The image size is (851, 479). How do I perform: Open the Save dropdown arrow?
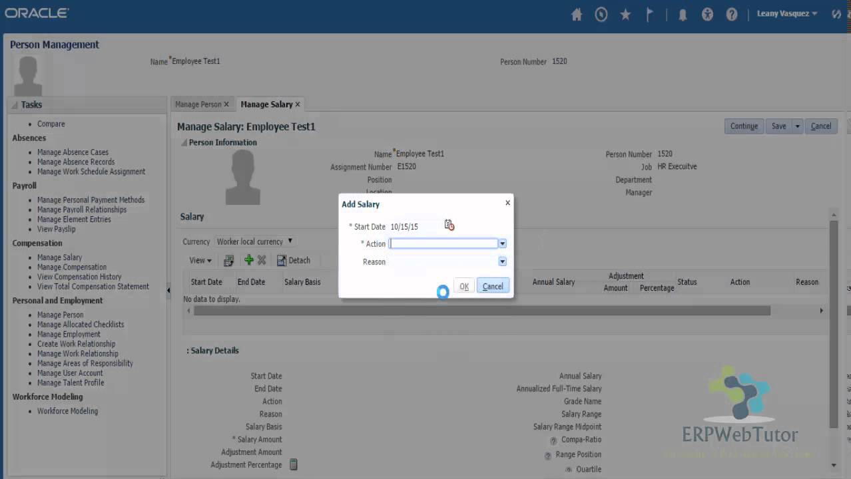(x=797, y=126)
